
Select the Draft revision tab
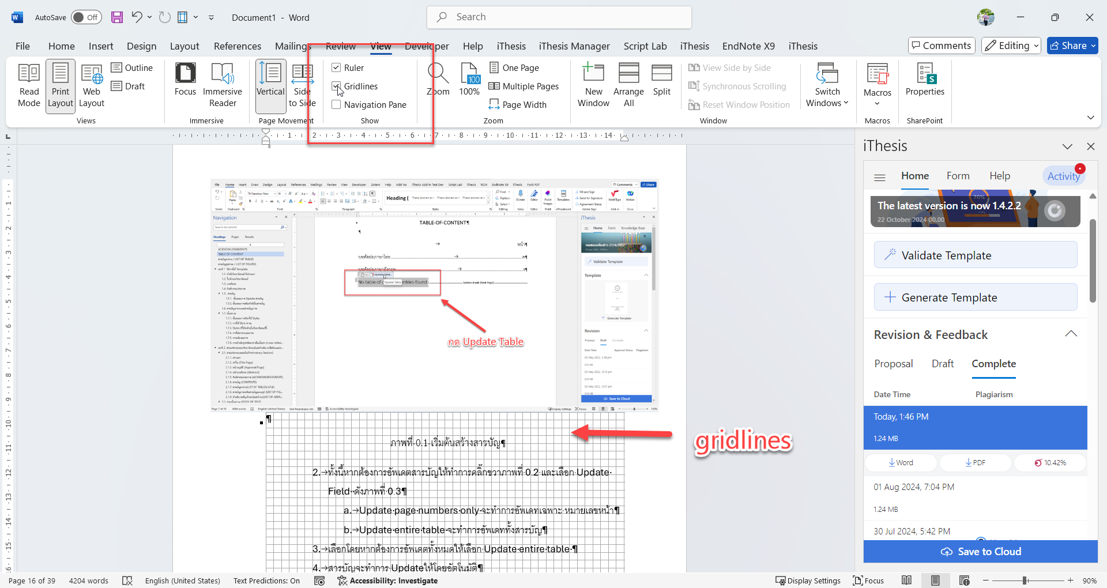(943, 364)
